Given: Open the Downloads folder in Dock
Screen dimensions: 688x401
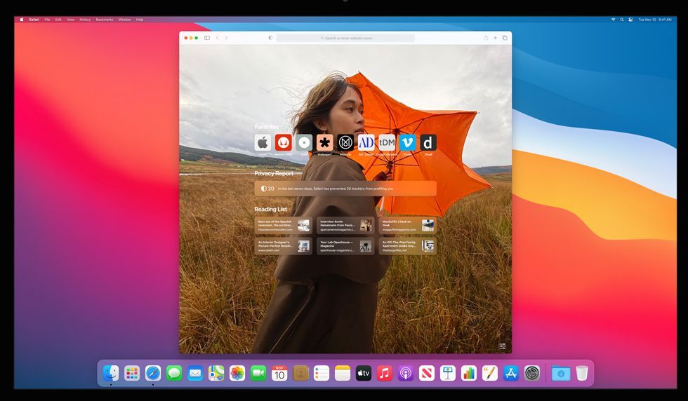Looking at the screenshot, I should click(561, 374).
